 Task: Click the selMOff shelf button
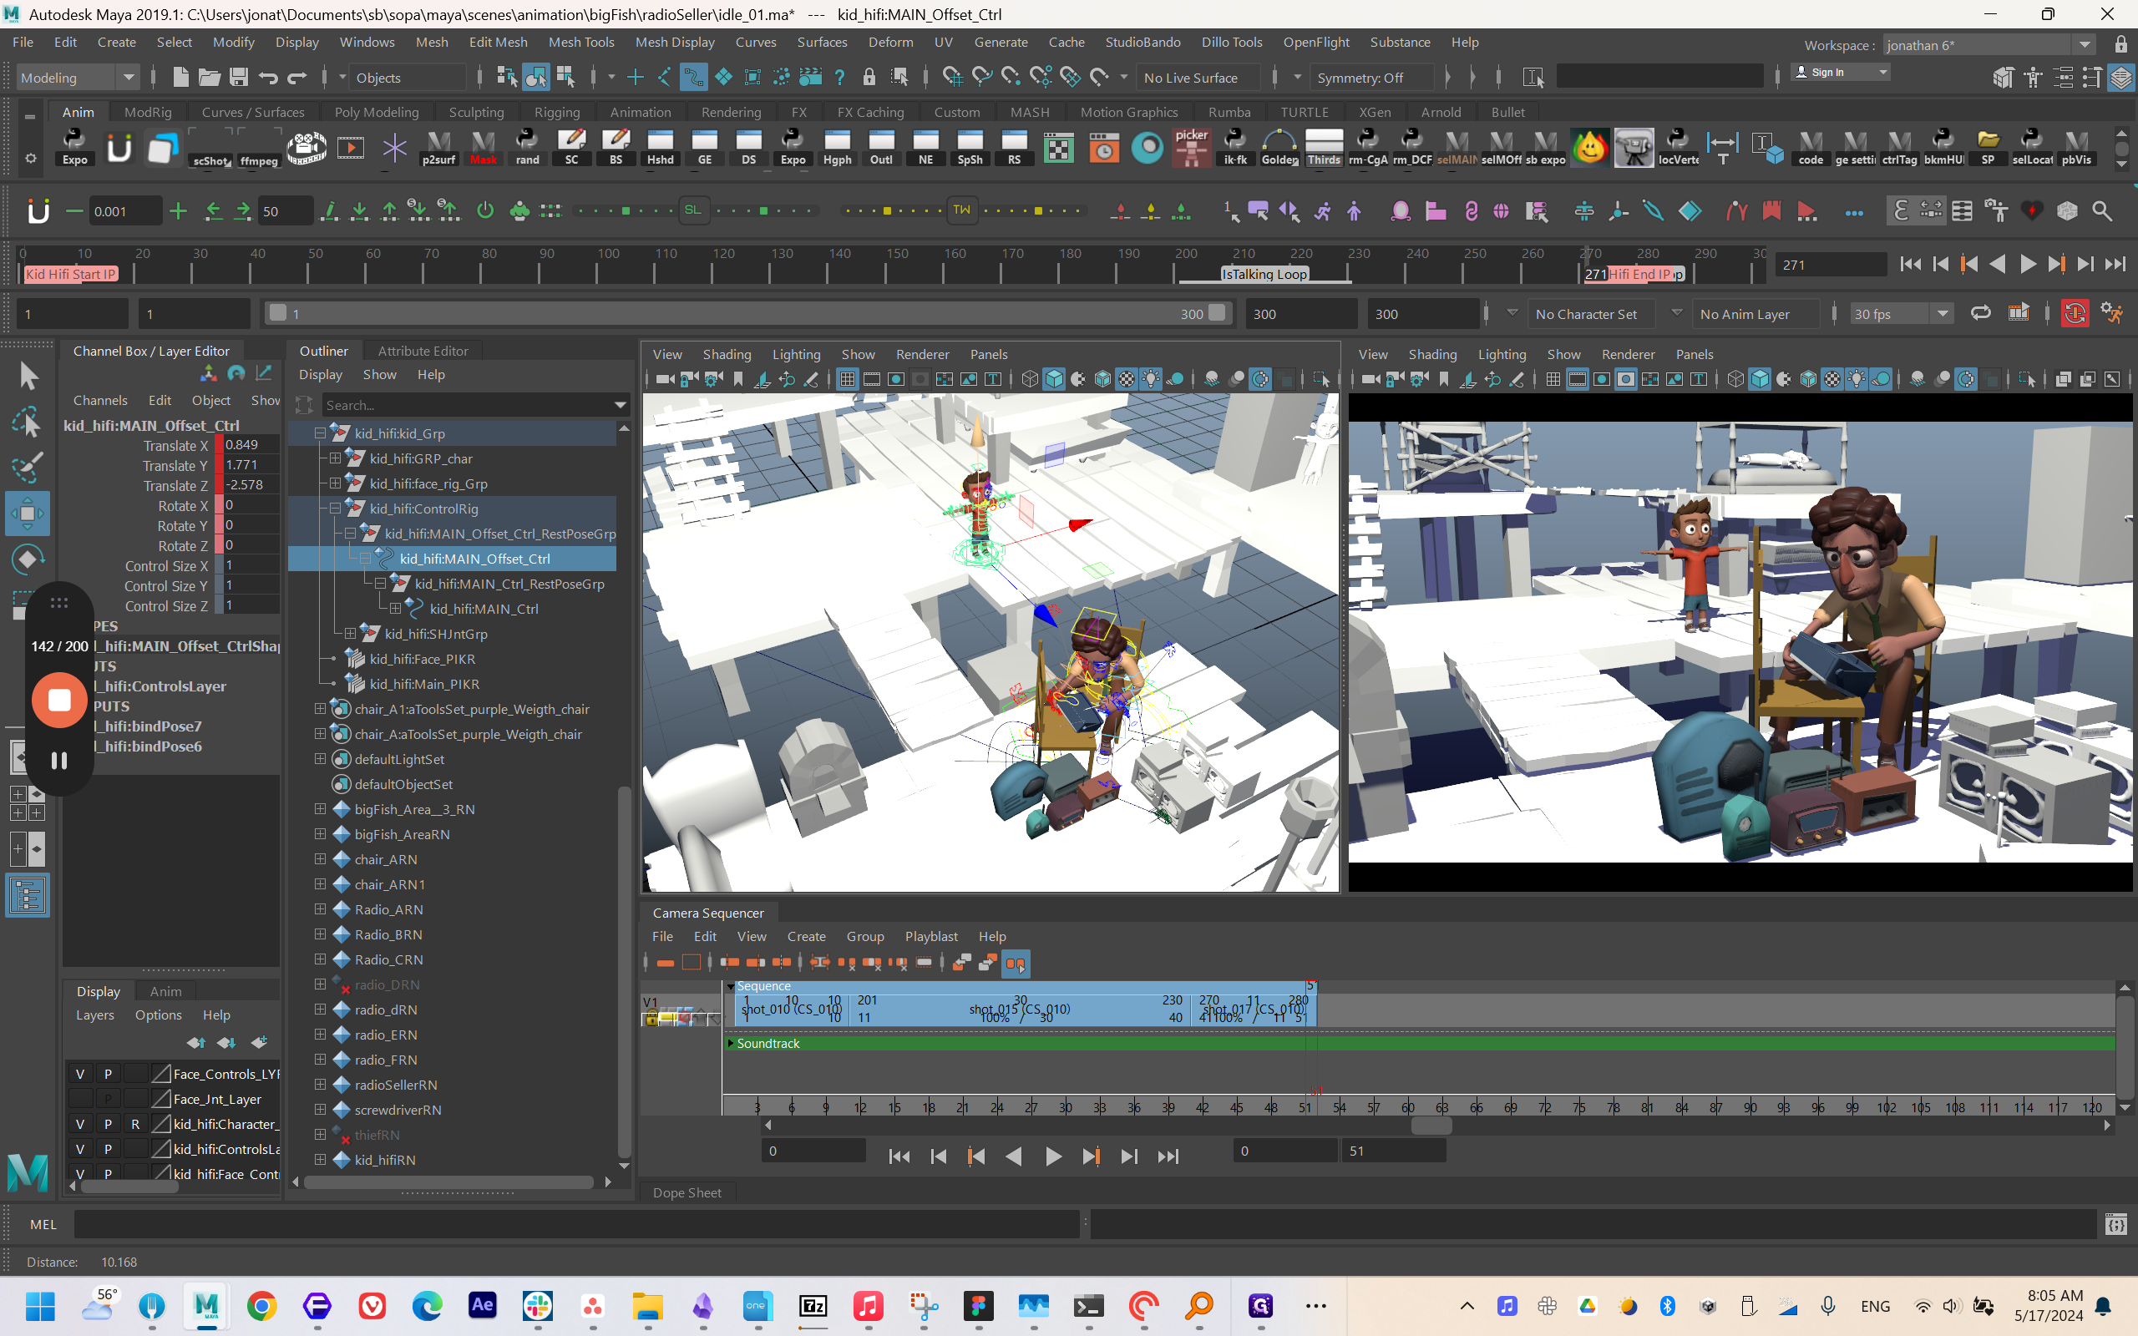coord(1501,148)
